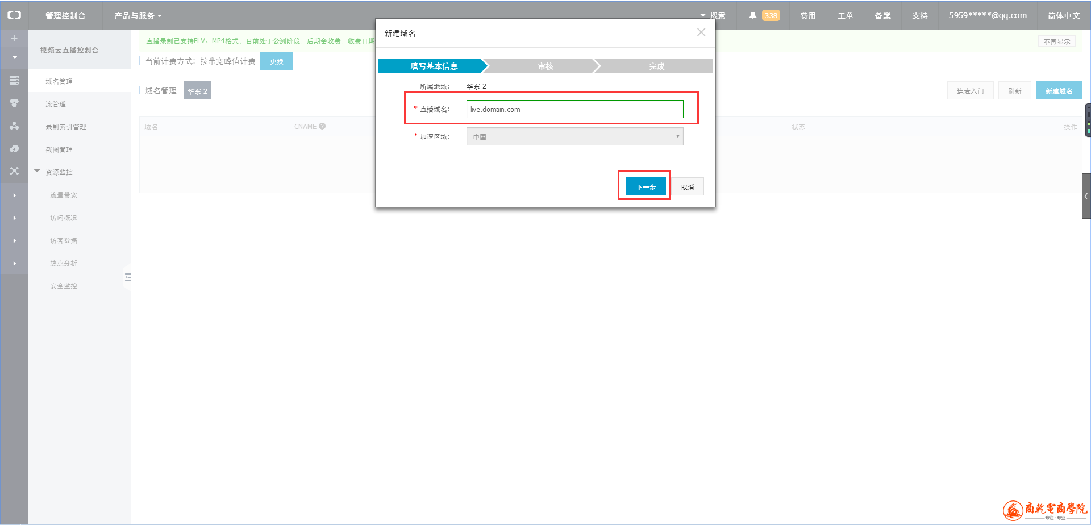This screenshot has height=525, width=1091.
Task: Collapse the sidebar using the handle icon
Action: point(127,277)
